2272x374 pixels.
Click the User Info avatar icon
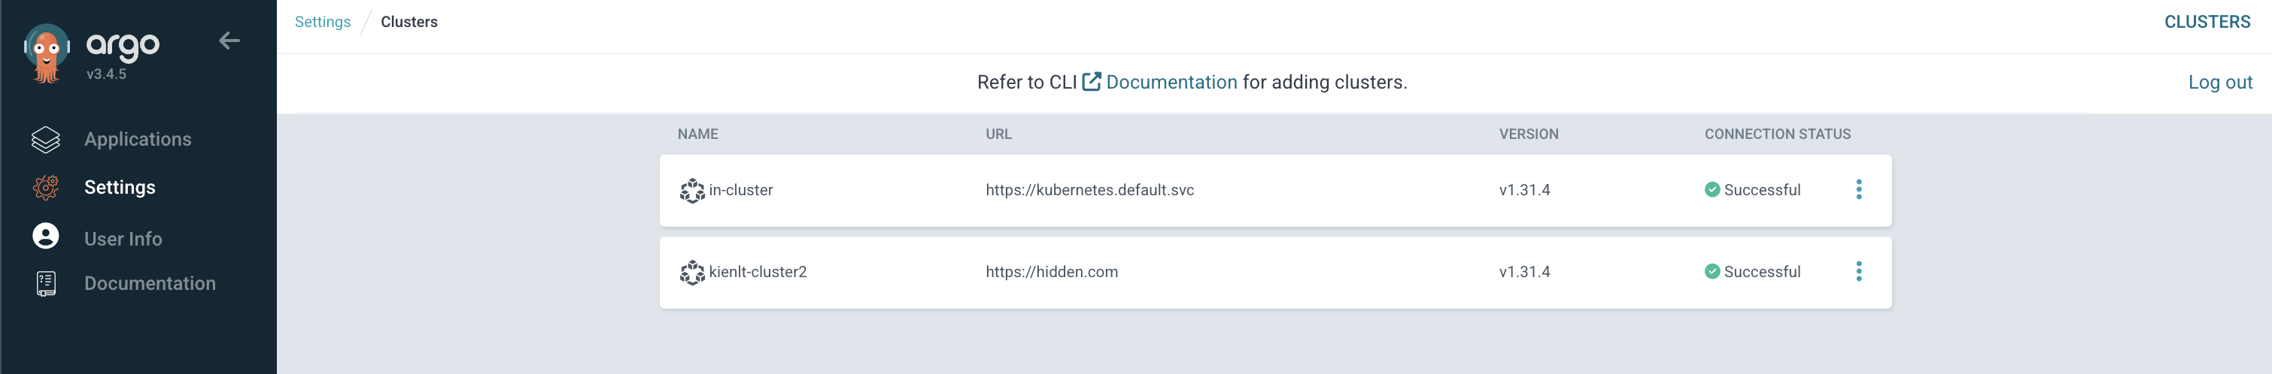coord(46,236)
